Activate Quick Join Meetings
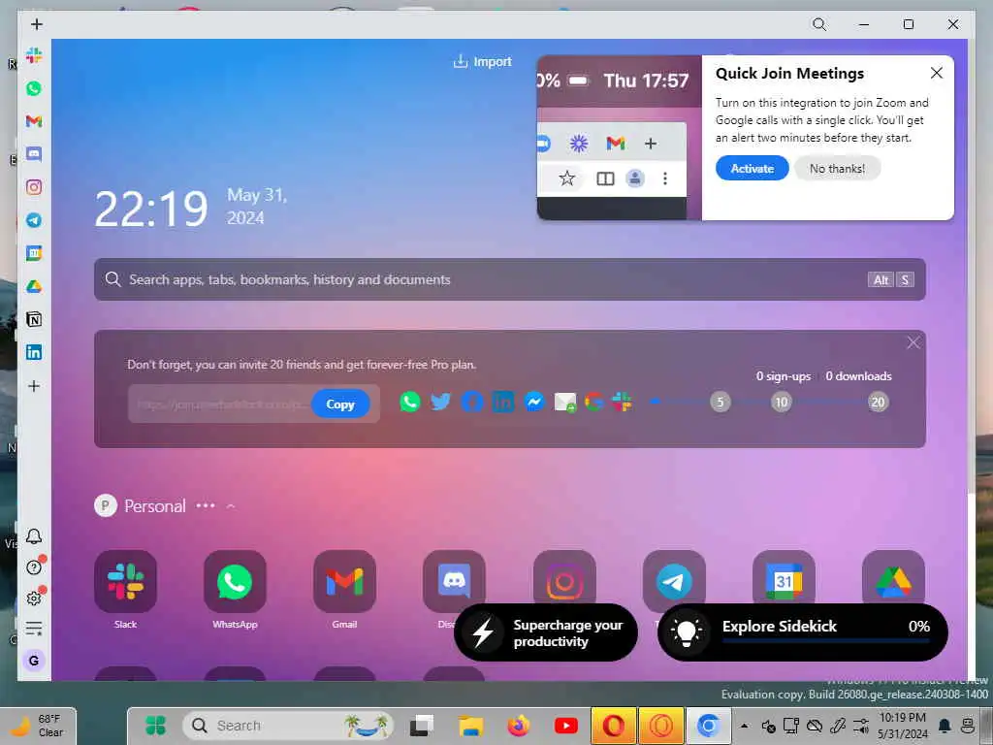The height and width of the screenshot is (745, 993). point(752,168)
